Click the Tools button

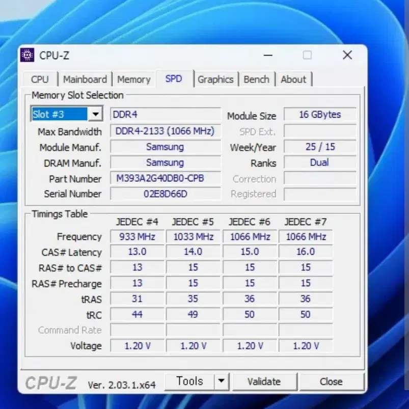(x=189, y=381)
